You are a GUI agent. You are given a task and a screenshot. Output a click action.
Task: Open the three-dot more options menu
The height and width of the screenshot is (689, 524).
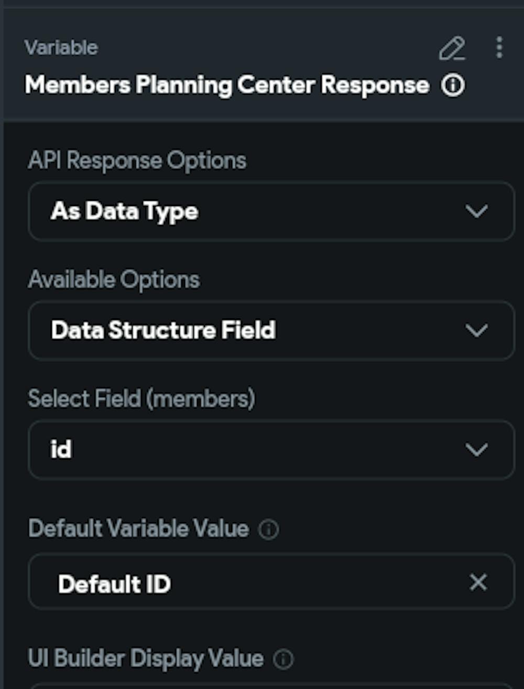pyautogui.click(x=499, y=48)
